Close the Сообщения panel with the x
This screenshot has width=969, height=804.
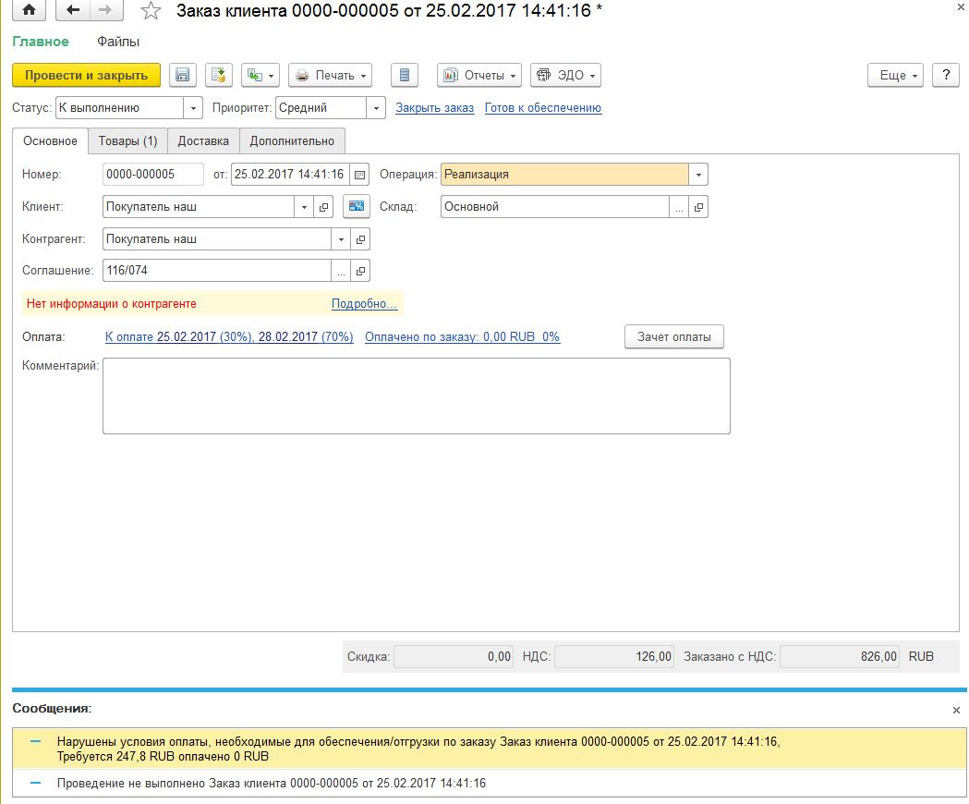(956, 710)
